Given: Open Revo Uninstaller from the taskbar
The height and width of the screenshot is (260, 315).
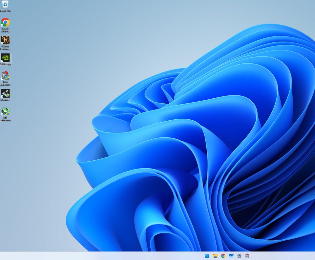Looking at the screenshot, I should [x=247, y=256].
